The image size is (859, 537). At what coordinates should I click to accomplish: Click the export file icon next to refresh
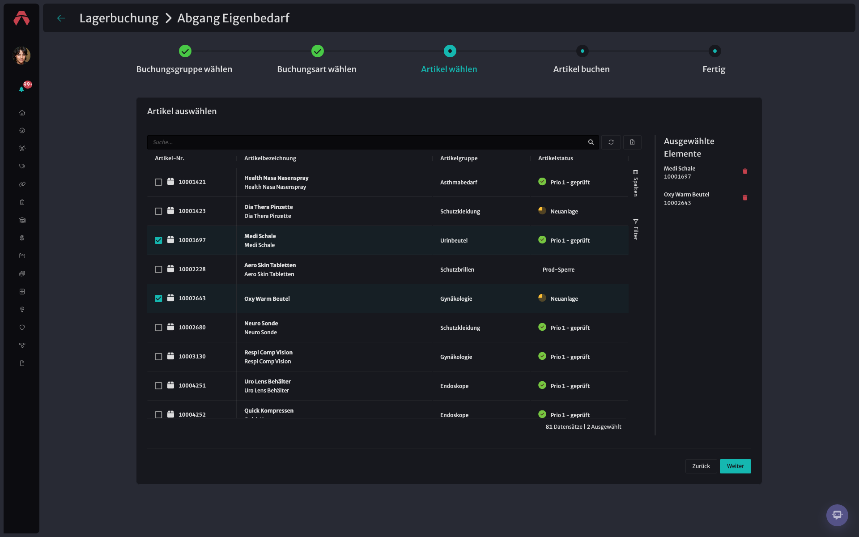(632, 142)
